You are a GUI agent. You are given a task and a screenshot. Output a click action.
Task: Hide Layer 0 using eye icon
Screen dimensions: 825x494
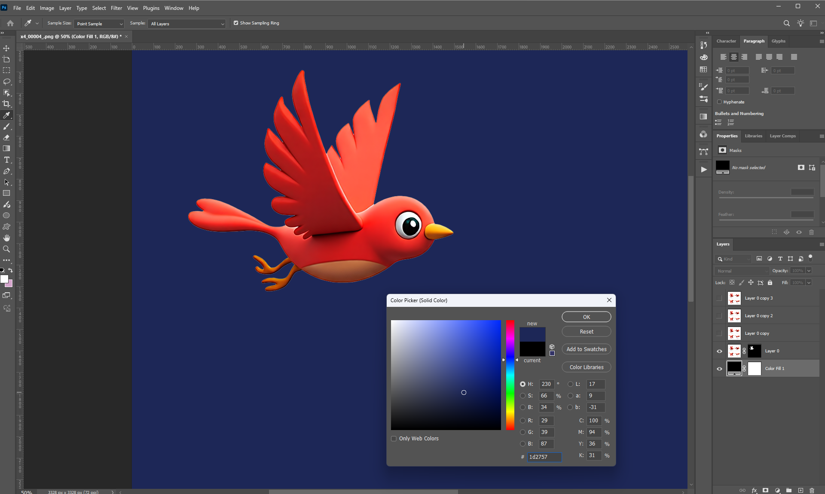pos(719,351)
